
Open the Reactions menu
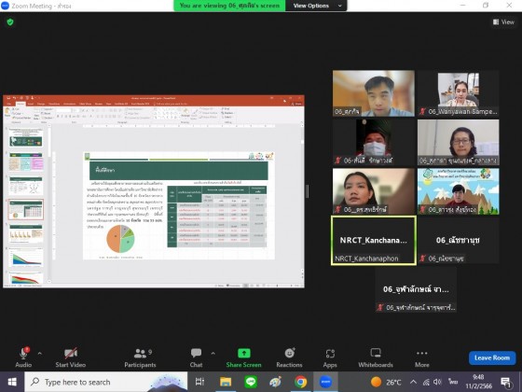coord(289,357)
